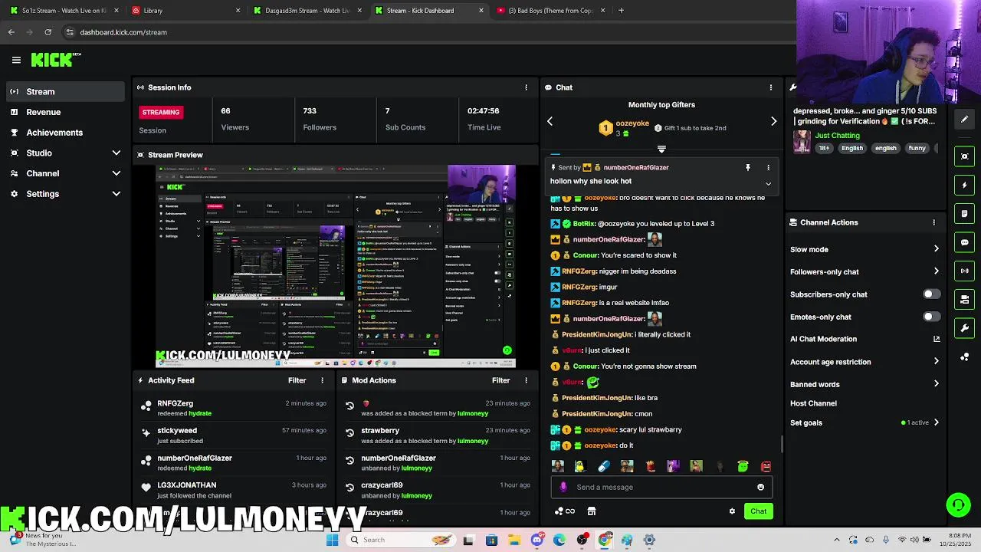981x552 pixels.
Task: Enable Emotes-only chat
Action: pyautogui.click(x=931, y=317)
